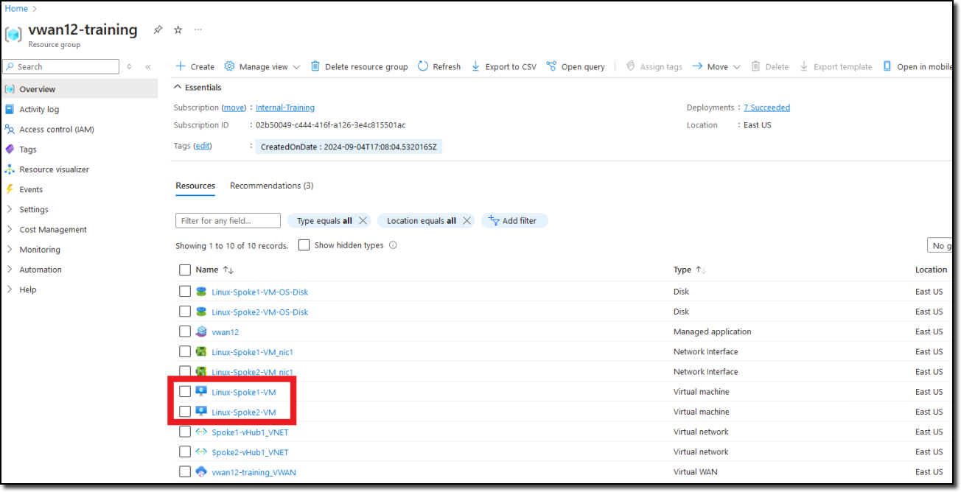961x492 pixels.
Task: Open Manage view dropdown
Action: (262, 66)
